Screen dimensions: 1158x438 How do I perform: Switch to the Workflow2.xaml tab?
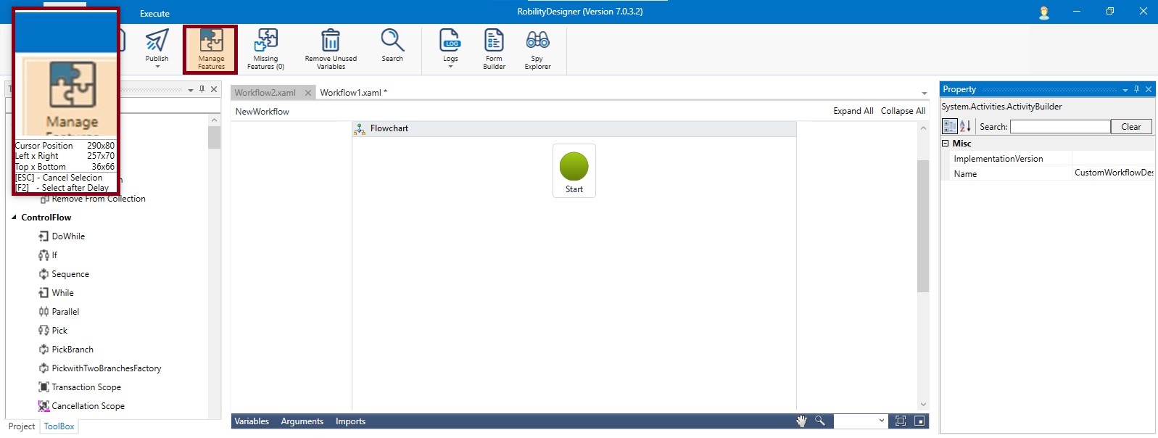click(x=265, y=93)
